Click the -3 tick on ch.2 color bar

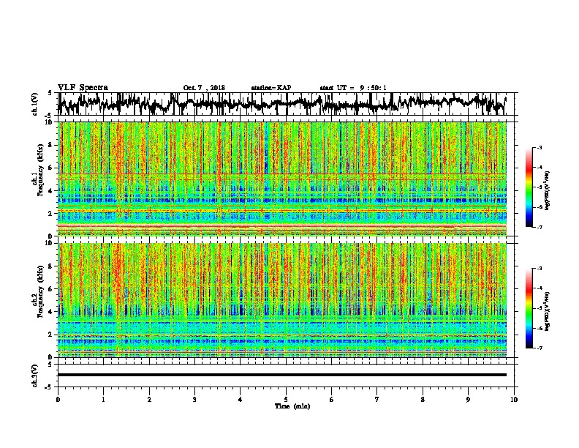[540, 269]
